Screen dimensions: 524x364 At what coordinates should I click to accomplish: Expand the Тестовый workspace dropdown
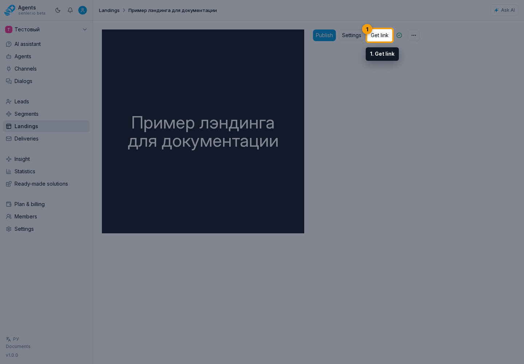point(46,29)
